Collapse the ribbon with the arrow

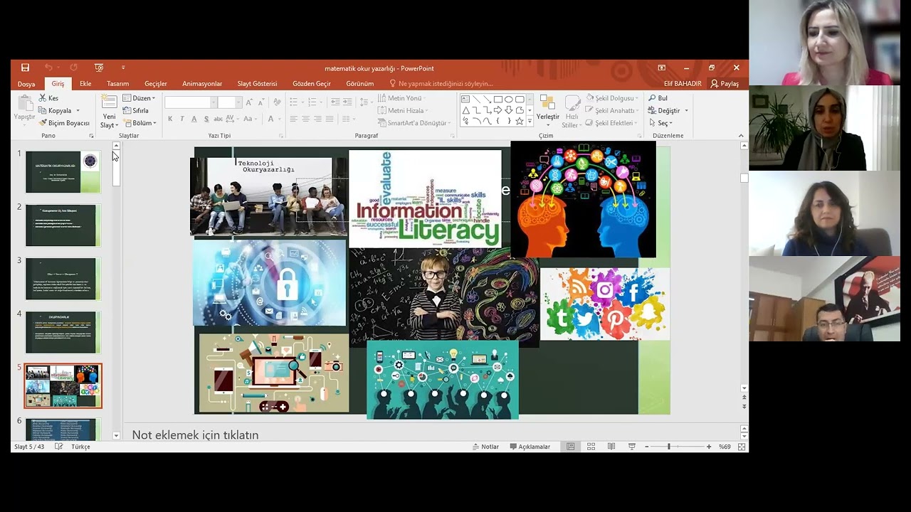[x=741, y=136]
